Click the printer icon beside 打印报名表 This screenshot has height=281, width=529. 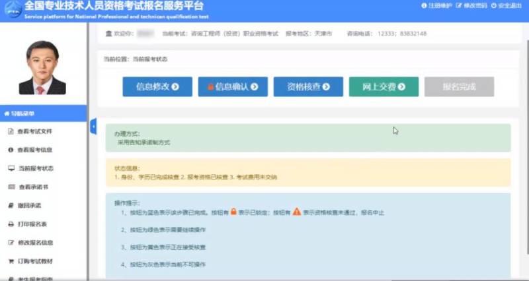[11, 224]
